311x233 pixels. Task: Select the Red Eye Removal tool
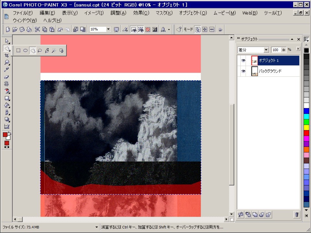[x=7, y=91]
